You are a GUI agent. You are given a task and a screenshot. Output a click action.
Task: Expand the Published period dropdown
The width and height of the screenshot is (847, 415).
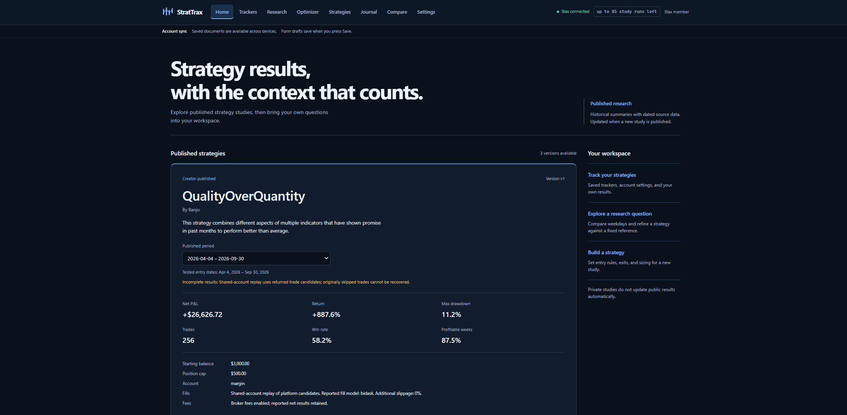coord(256,258)
